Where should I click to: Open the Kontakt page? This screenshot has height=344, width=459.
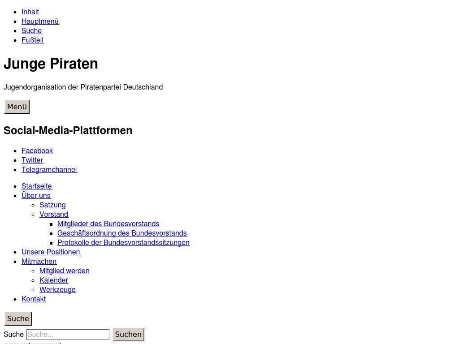coord(34,299)
